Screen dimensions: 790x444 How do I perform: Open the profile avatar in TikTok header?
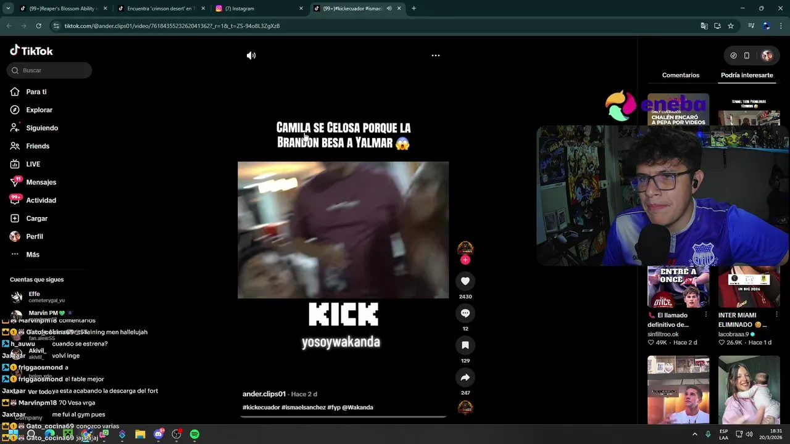[x=767, y=55]
